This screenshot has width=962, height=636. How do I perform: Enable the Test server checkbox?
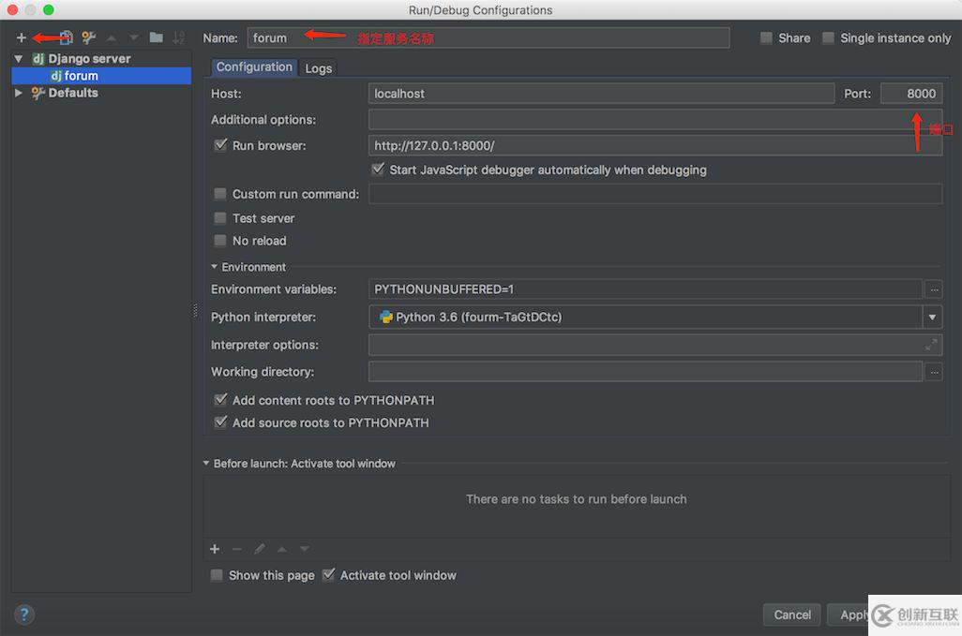point(220,218)
